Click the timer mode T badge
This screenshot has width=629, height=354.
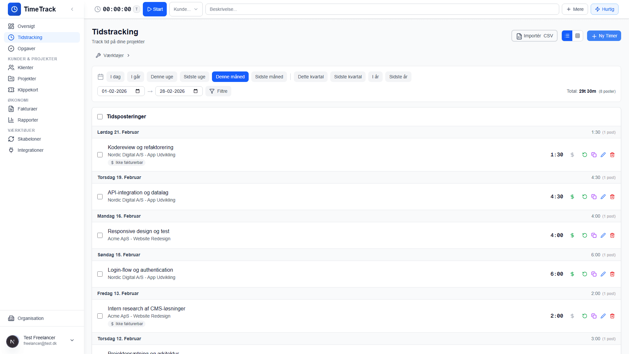137,9
